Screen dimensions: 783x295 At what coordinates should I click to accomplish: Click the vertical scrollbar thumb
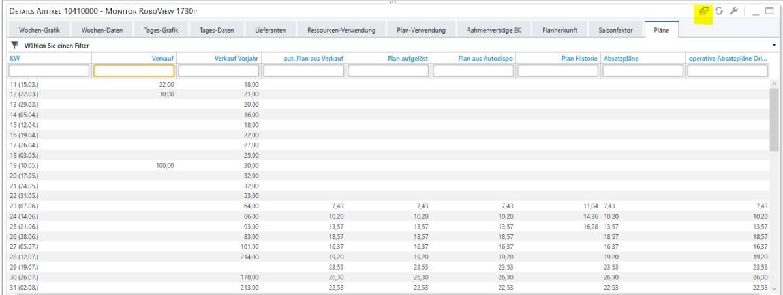click(x=775, y=120)
